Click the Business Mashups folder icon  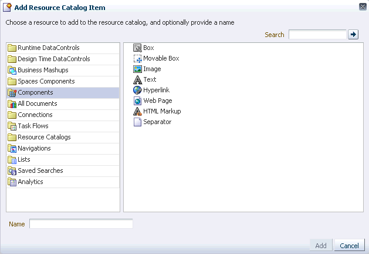12,71
